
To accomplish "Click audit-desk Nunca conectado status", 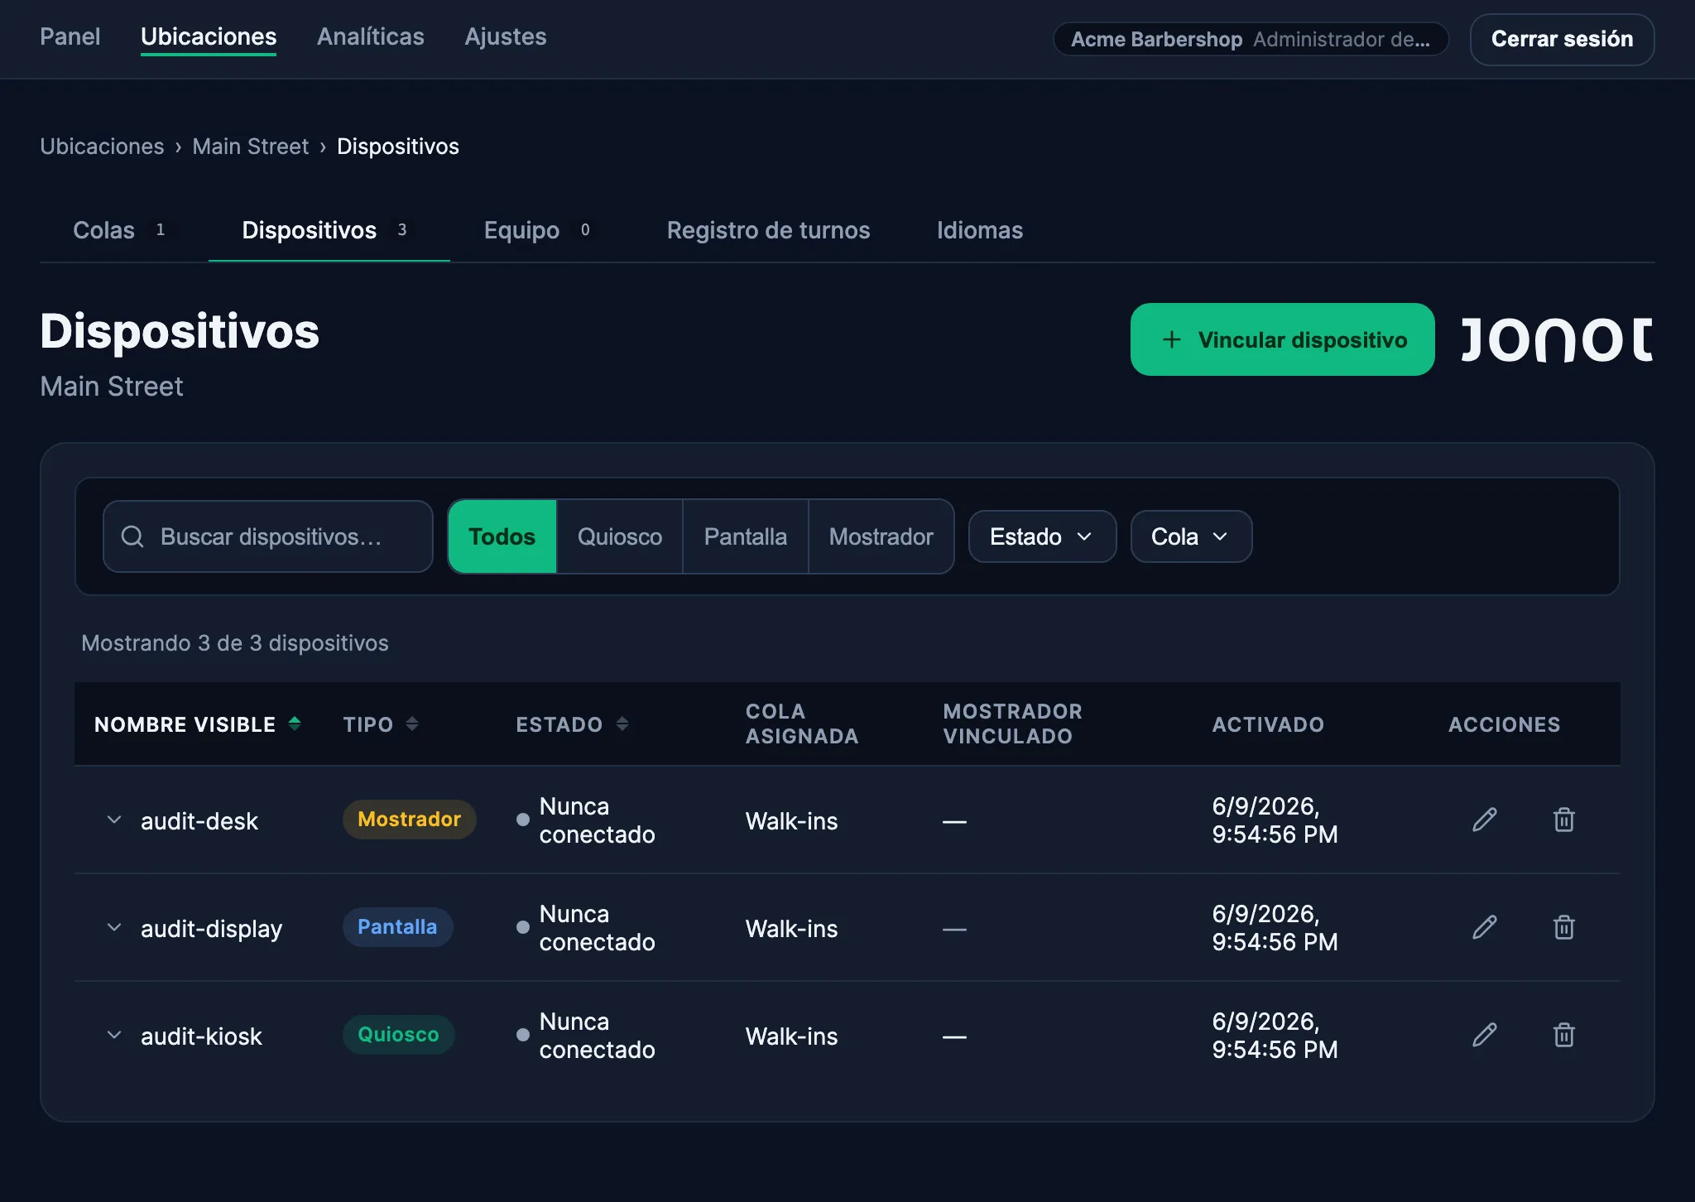I will (x=585, y=820).
